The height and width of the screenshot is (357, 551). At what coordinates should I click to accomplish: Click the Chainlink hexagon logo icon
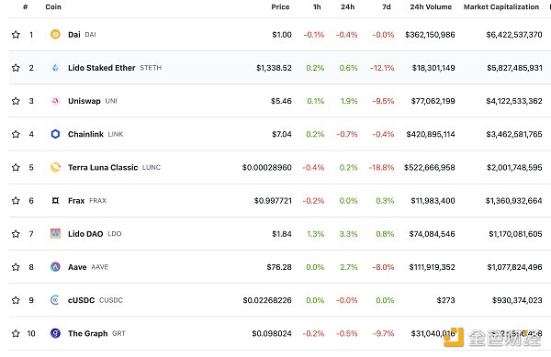tap(55, 134)
